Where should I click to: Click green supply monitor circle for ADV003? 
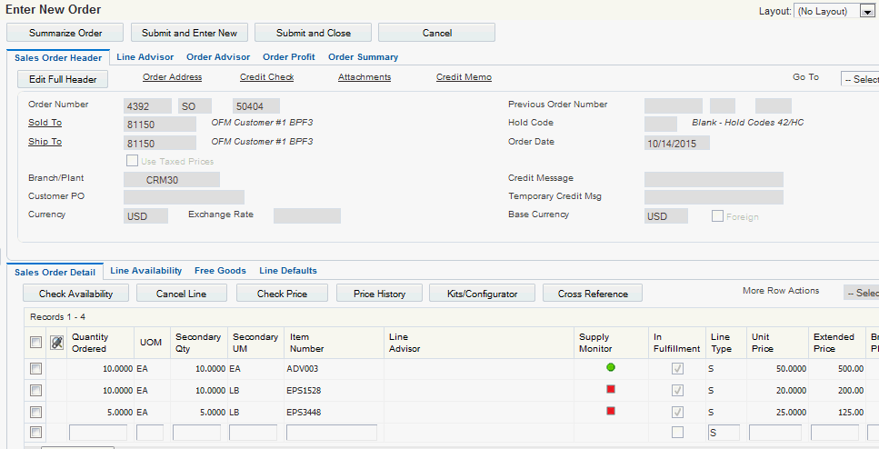click(x=611, y=368)
